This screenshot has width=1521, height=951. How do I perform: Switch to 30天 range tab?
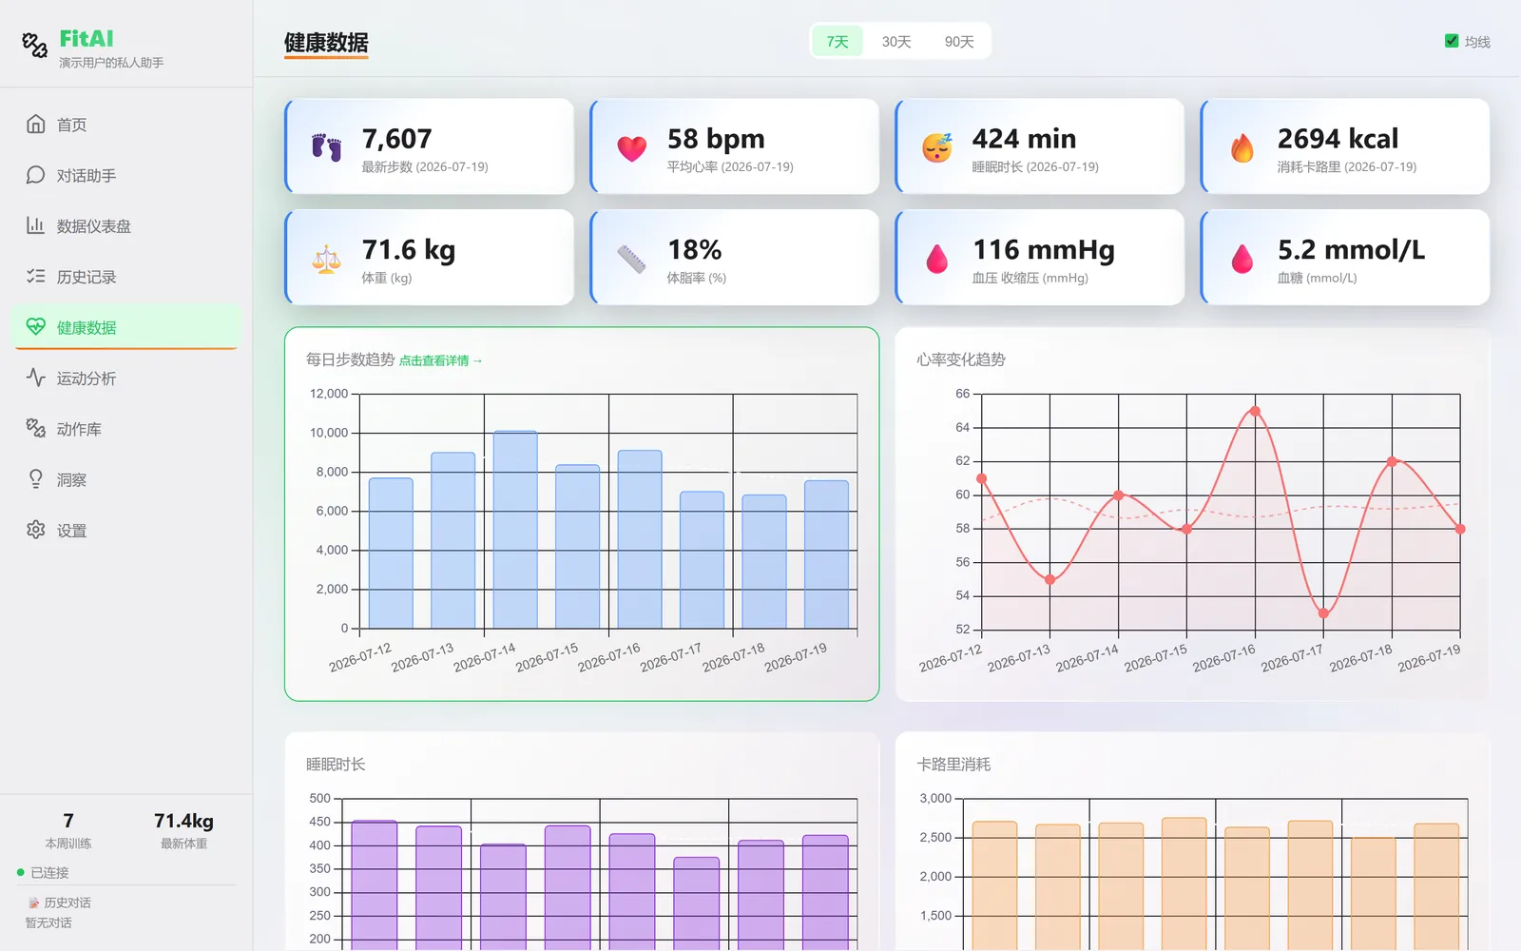896,42
